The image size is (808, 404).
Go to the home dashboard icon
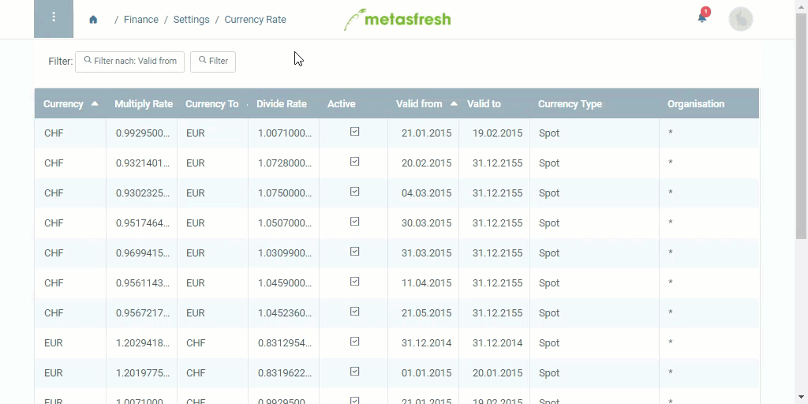coord(93,20)
